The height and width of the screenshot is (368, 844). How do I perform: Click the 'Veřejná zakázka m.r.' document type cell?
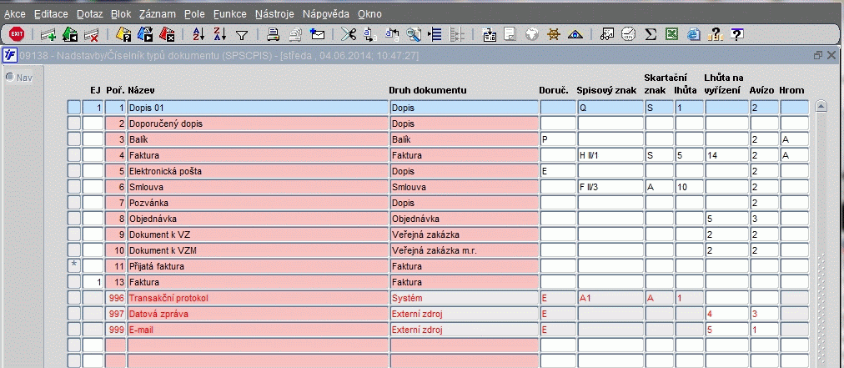pos(464,250)
